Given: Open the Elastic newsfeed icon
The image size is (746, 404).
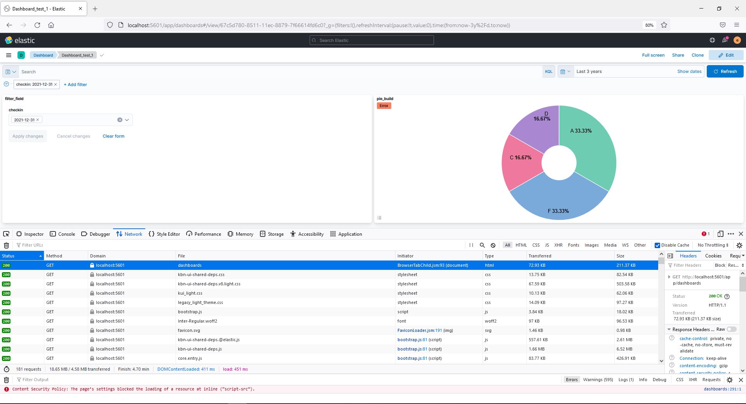Looking at the screenshot, I should coord(725,40).
